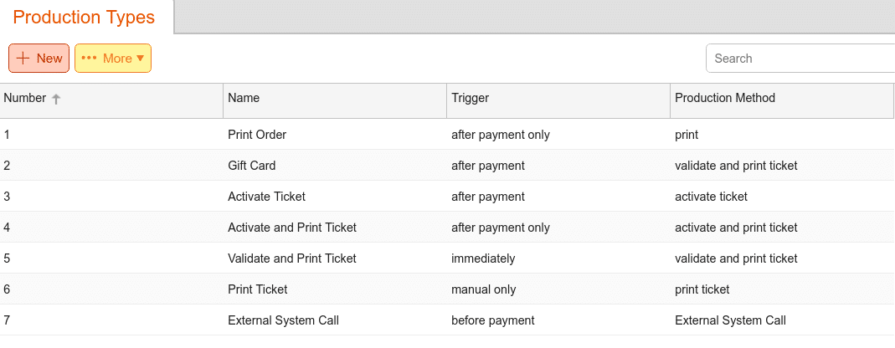Choose the Activate and Print Ticket name

291,227
